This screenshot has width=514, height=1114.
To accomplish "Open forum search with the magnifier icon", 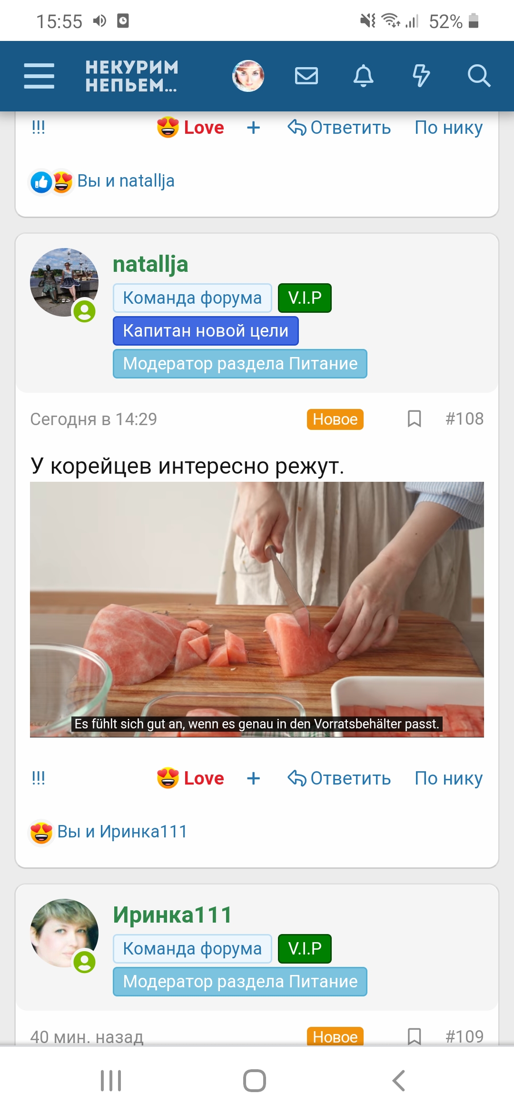I will coord(479,76).
